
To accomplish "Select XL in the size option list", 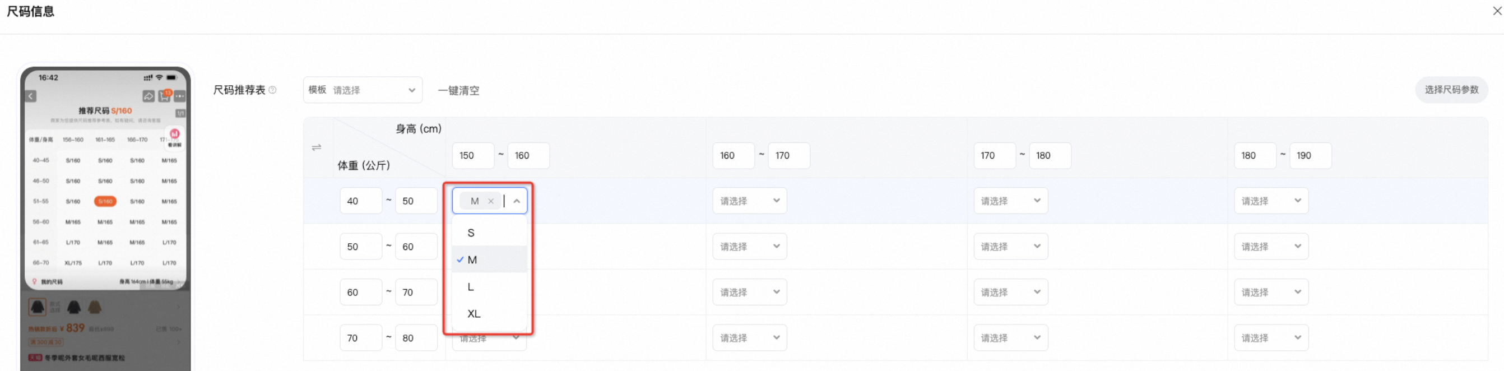I will [x=489, y=314].
